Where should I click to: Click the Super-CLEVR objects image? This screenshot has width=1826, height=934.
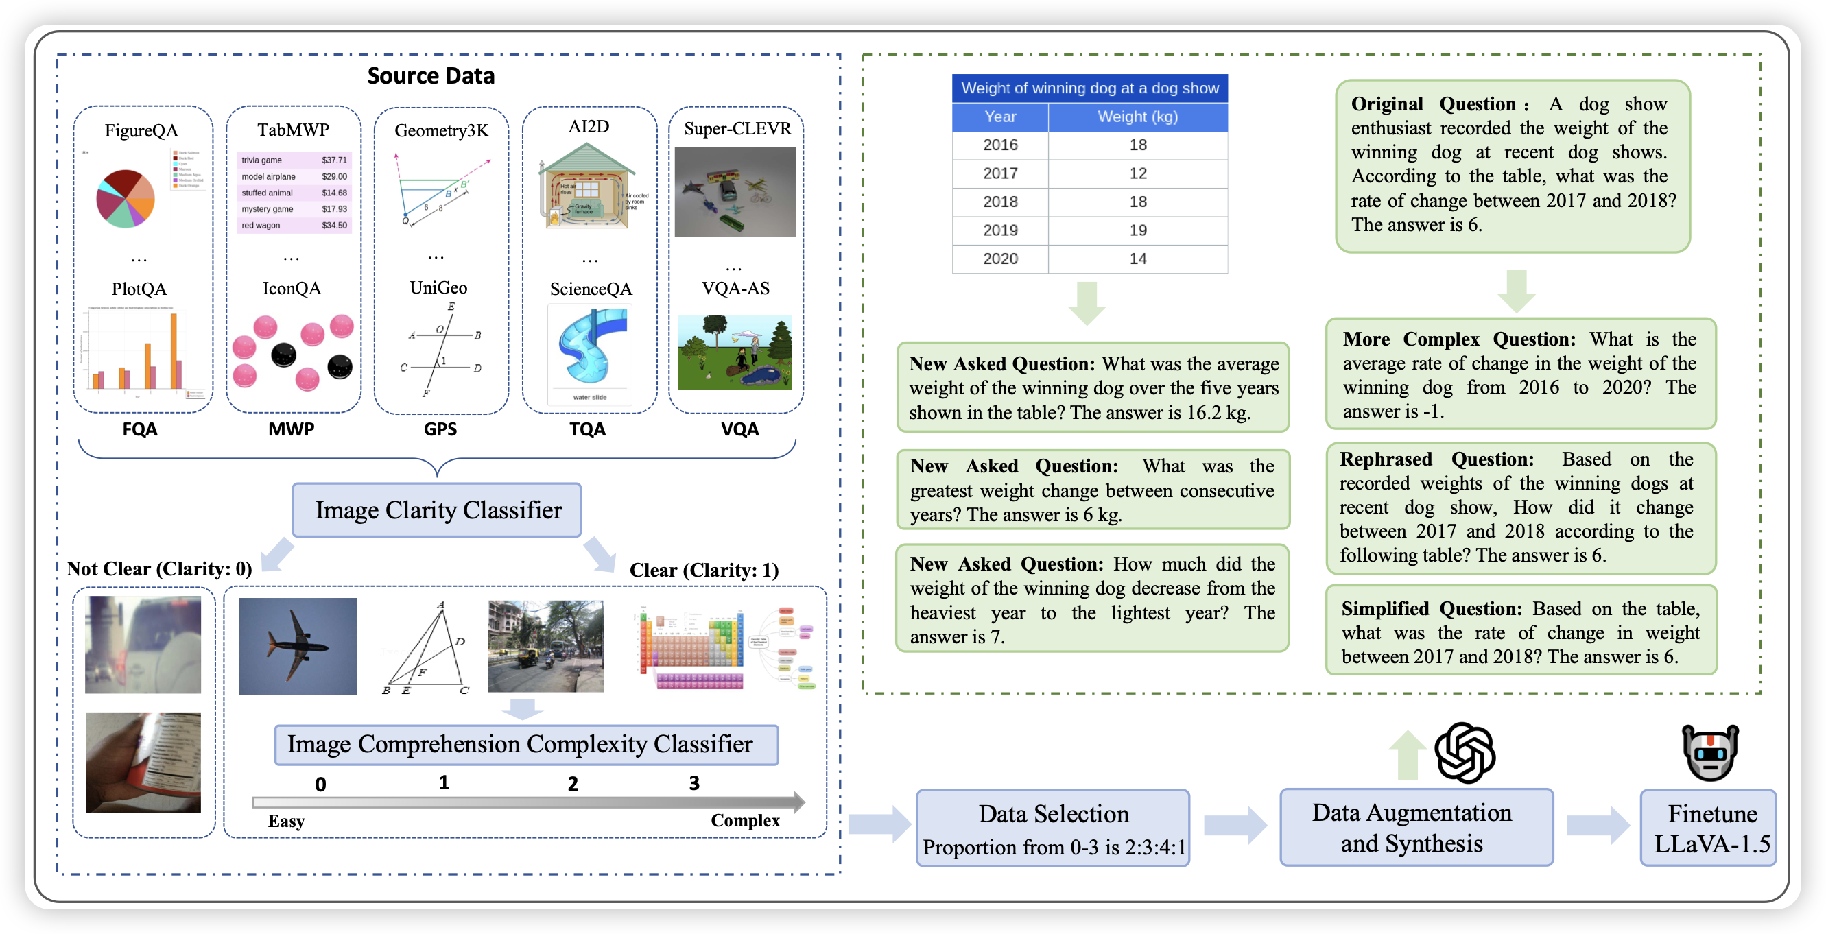735,192
